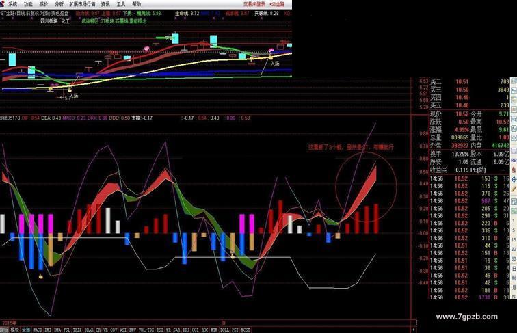Click the 换手 value 13.29%
The image size is (517, 333).
pyautogui.click(x=460, y=154)
